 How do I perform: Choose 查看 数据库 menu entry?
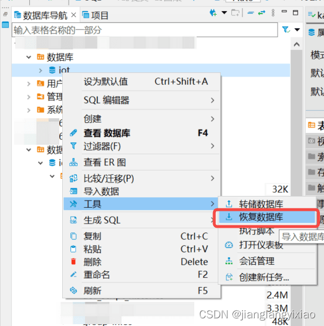(142, 133)
